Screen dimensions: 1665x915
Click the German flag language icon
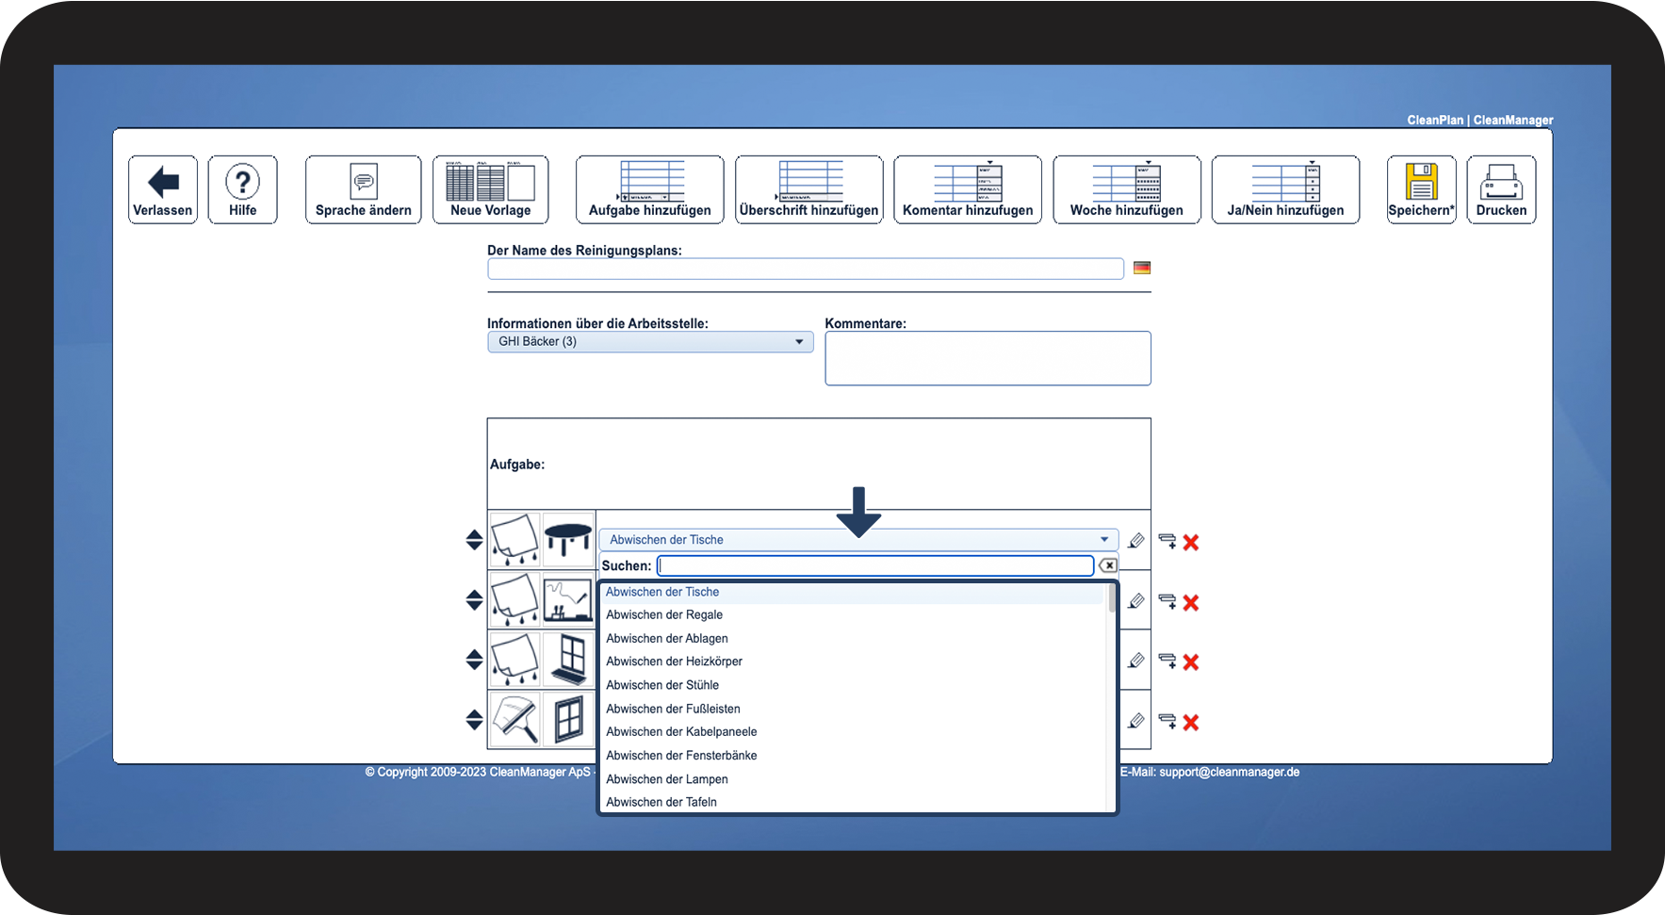[x=1142, y=268]
